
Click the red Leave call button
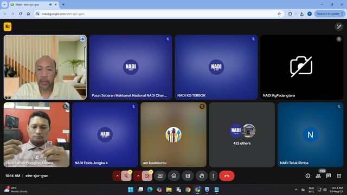[227, 176]
